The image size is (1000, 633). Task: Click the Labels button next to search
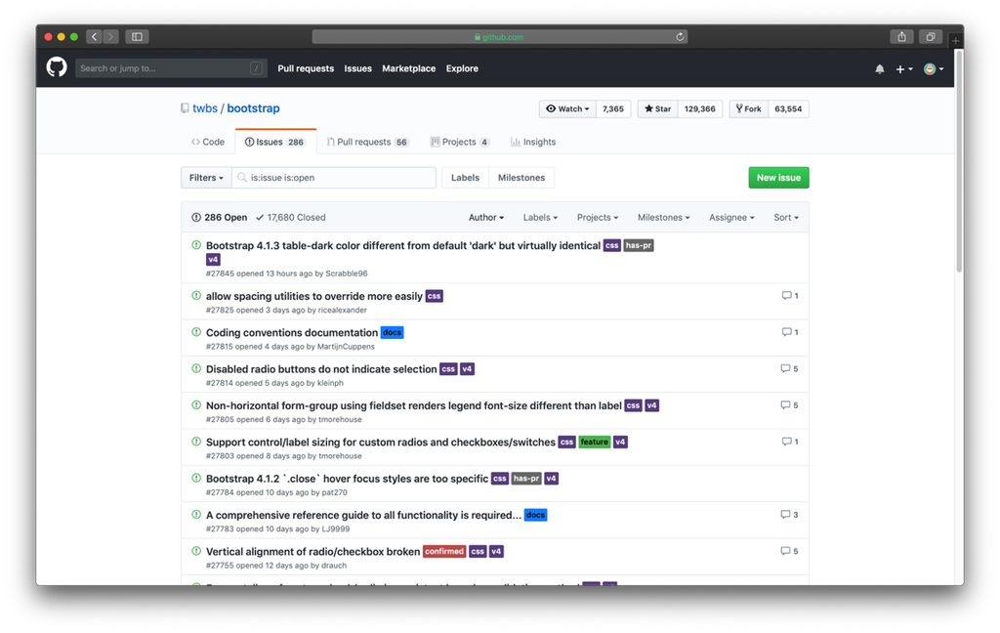pyautogui.click(x=465, y=178)
